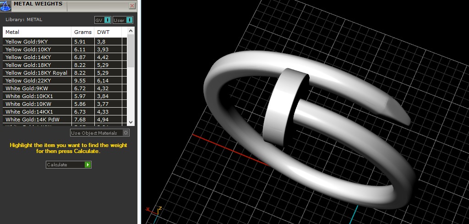
Task: Click the 3,77 DWT value
Action: [x=103, y=104]
